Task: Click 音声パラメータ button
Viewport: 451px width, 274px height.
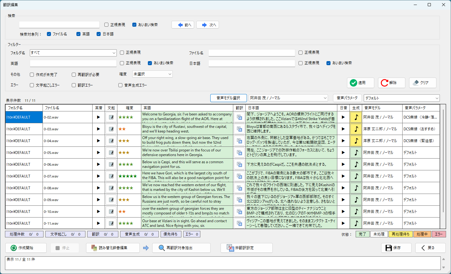Action: 347,98
